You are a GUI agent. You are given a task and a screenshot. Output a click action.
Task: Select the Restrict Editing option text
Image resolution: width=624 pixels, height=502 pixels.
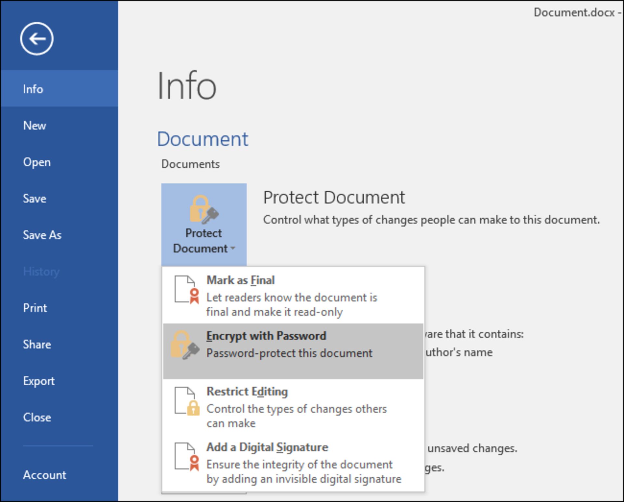click(x=247, y=392)
